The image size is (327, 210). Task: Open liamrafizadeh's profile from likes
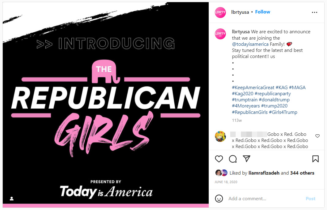264,173
